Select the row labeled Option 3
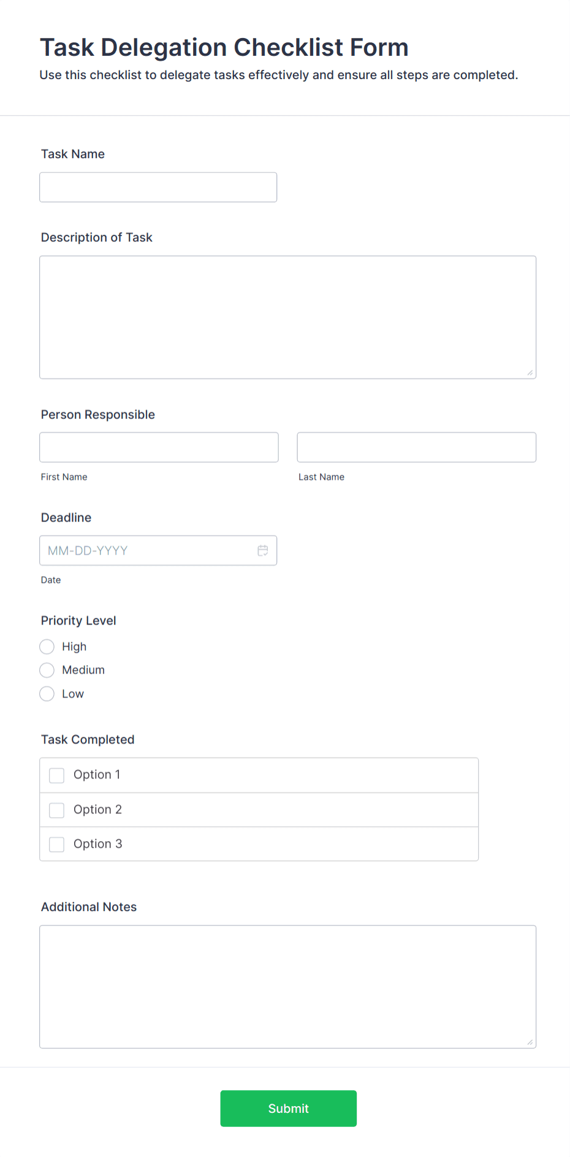 click(x=259, y=844)
